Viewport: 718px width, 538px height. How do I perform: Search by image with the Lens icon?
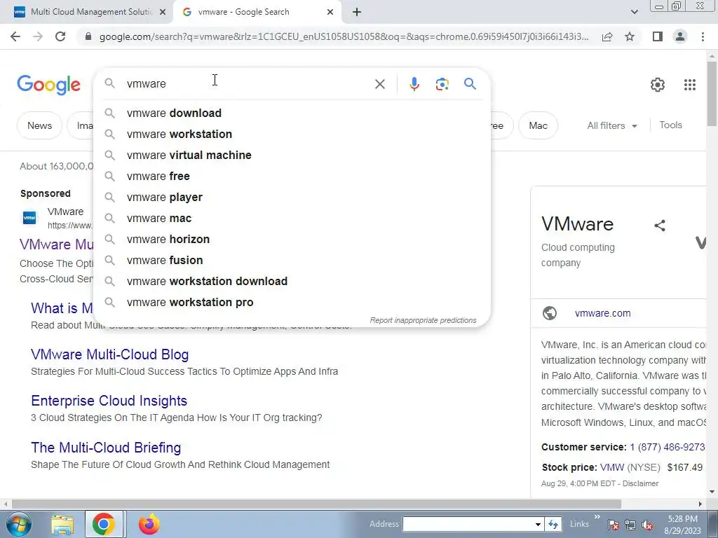click(x=442, y=84)
